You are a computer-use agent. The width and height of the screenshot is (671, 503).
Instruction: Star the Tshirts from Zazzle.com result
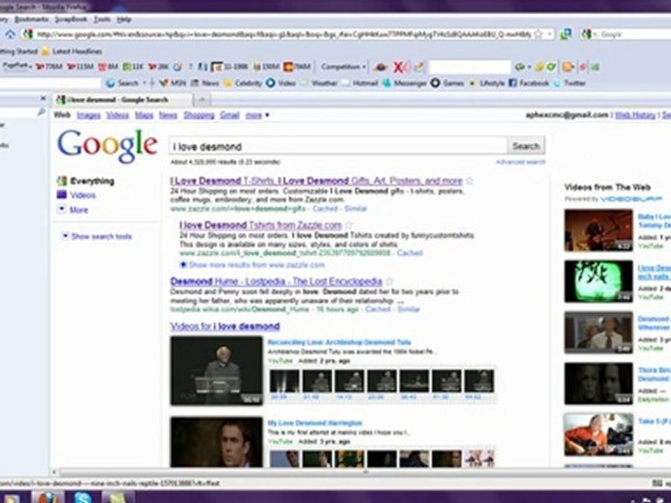coord(348,225)
